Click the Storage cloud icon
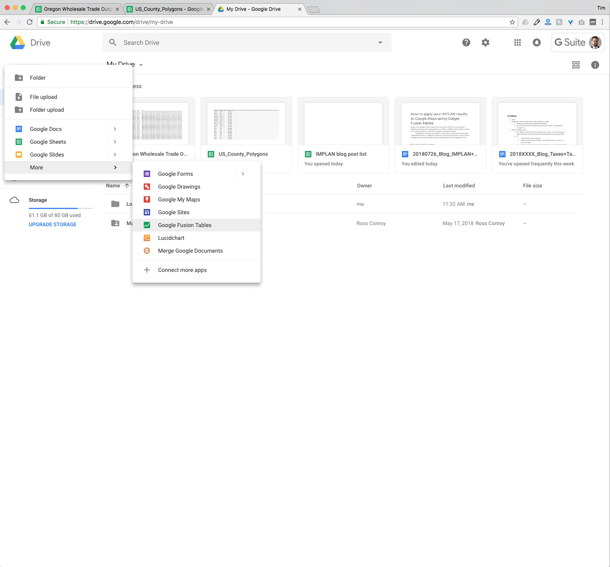 (x=14, y=200)
